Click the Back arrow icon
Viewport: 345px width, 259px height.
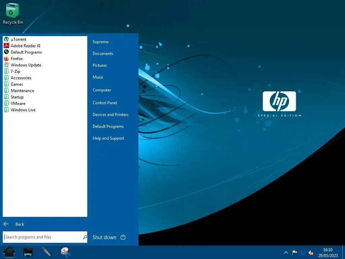coord(6,224)
